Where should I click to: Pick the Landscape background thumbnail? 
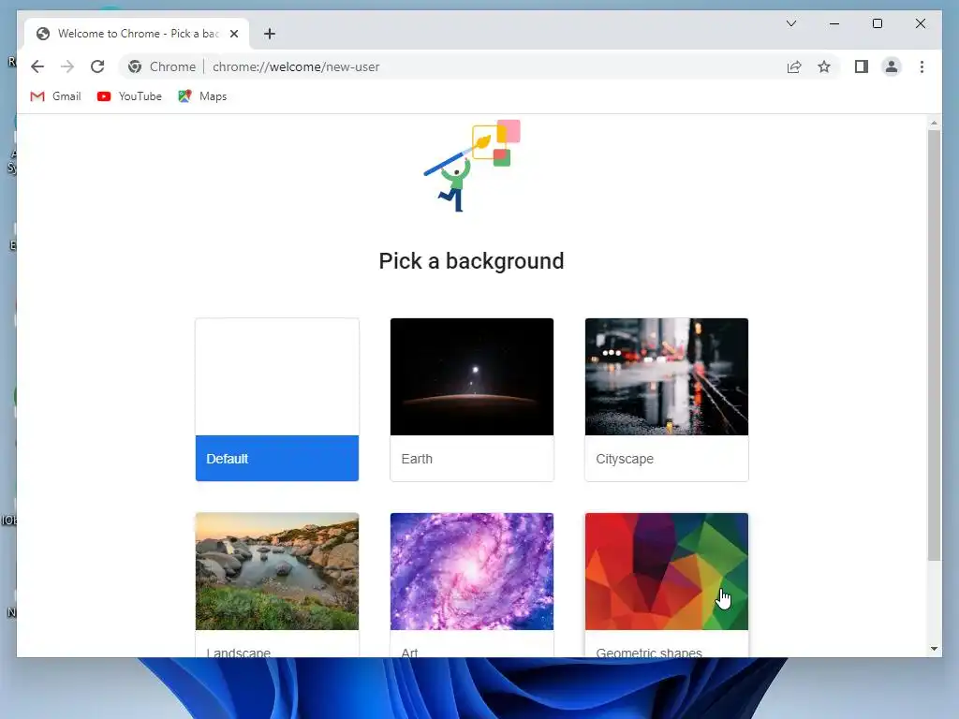click(x=277, y=571)
